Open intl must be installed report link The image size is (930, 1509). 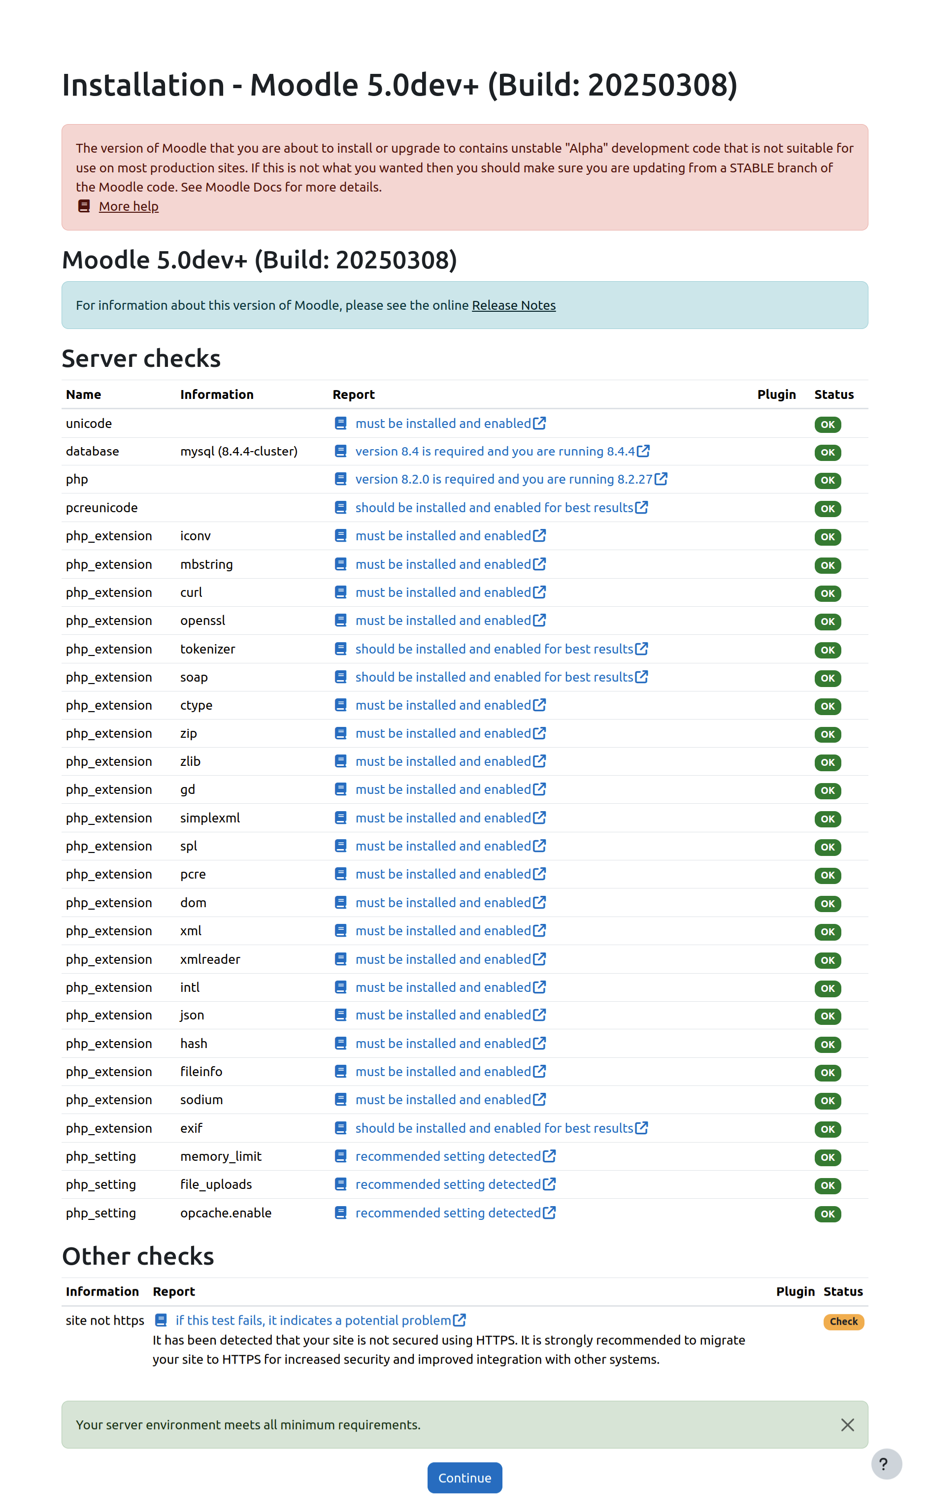[x=450, y=987]
